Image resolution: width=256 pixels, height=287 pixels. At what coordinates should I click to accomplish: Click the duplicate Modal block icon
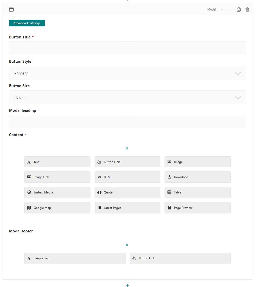[239, 9]
